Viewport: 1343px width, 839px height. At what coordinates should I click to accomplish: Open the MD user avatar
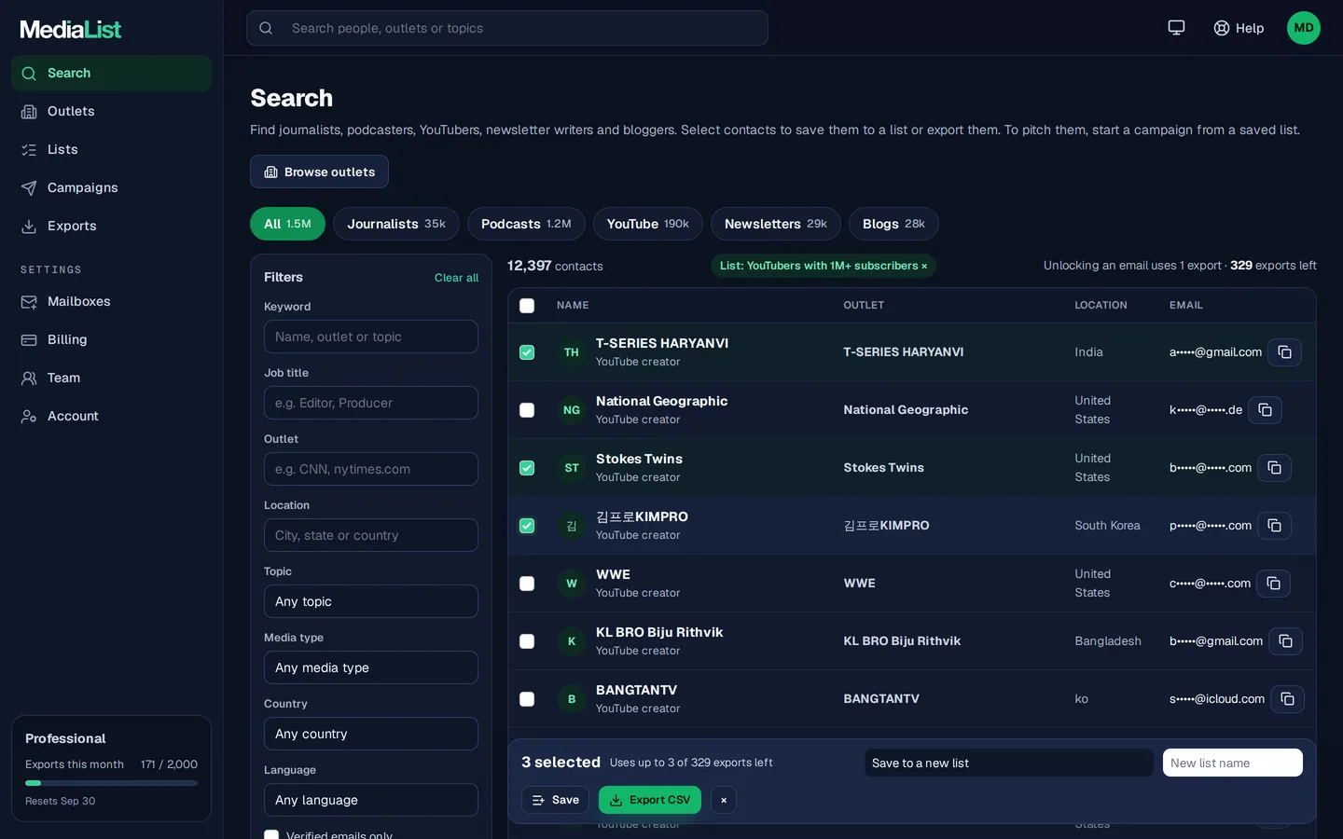(1303, 28)
